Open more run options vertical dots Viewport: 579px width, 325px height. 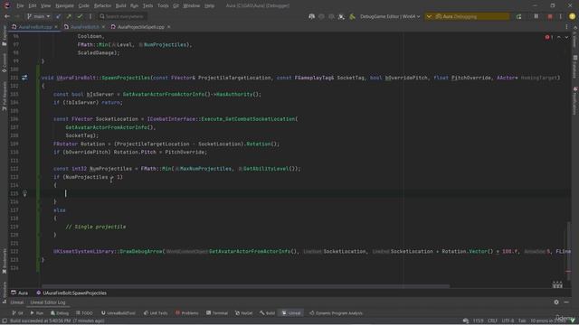coord(561,16)
